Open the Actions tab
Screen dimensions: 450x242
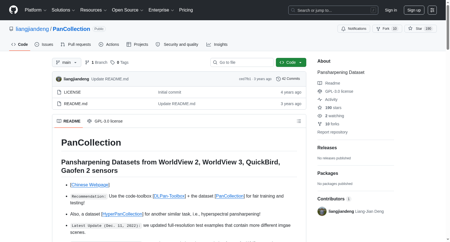pyautogui.click(x=109, y=44)
